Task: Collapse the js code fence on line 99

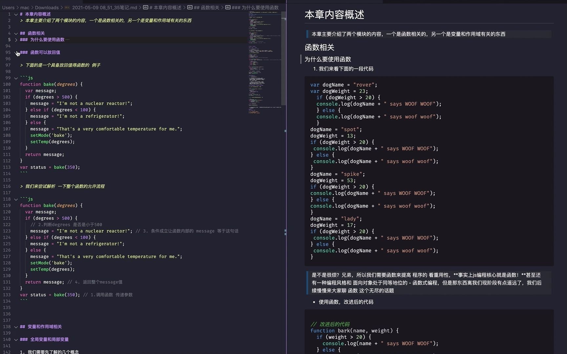Action: point(16,78)
